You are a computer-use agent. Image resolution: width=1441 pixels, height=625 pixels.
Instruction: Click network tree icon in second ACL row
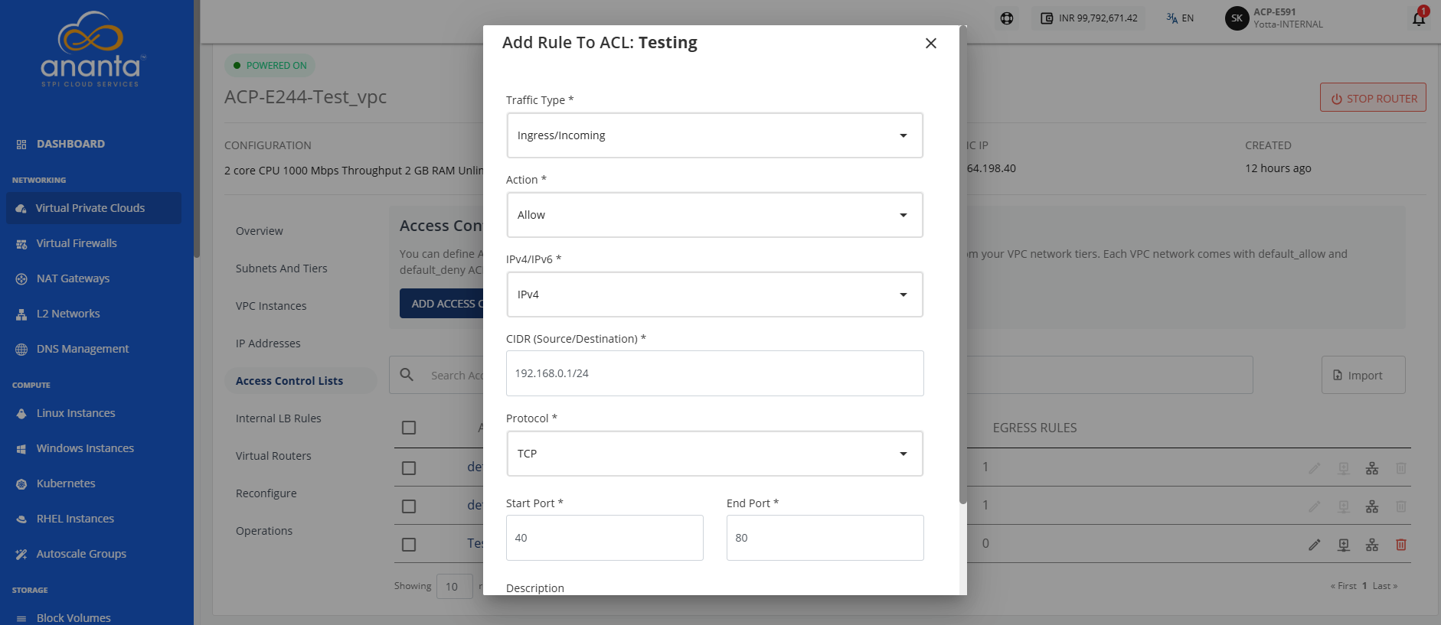point(1372,506)
